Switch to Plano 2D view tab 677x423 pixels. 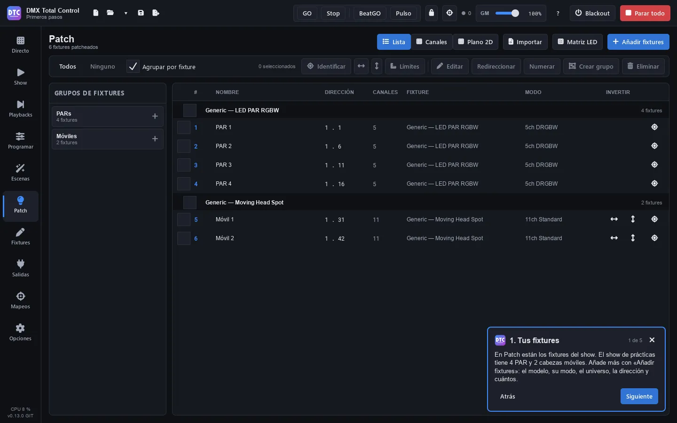(475, 42)
